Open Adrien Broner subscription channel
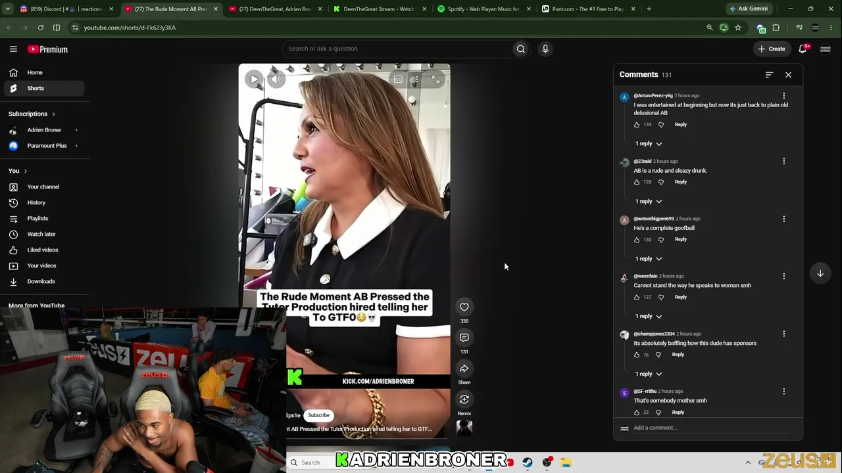Image resolution: width=842 pixels, height=473 pixels. (x=43, y=130)
